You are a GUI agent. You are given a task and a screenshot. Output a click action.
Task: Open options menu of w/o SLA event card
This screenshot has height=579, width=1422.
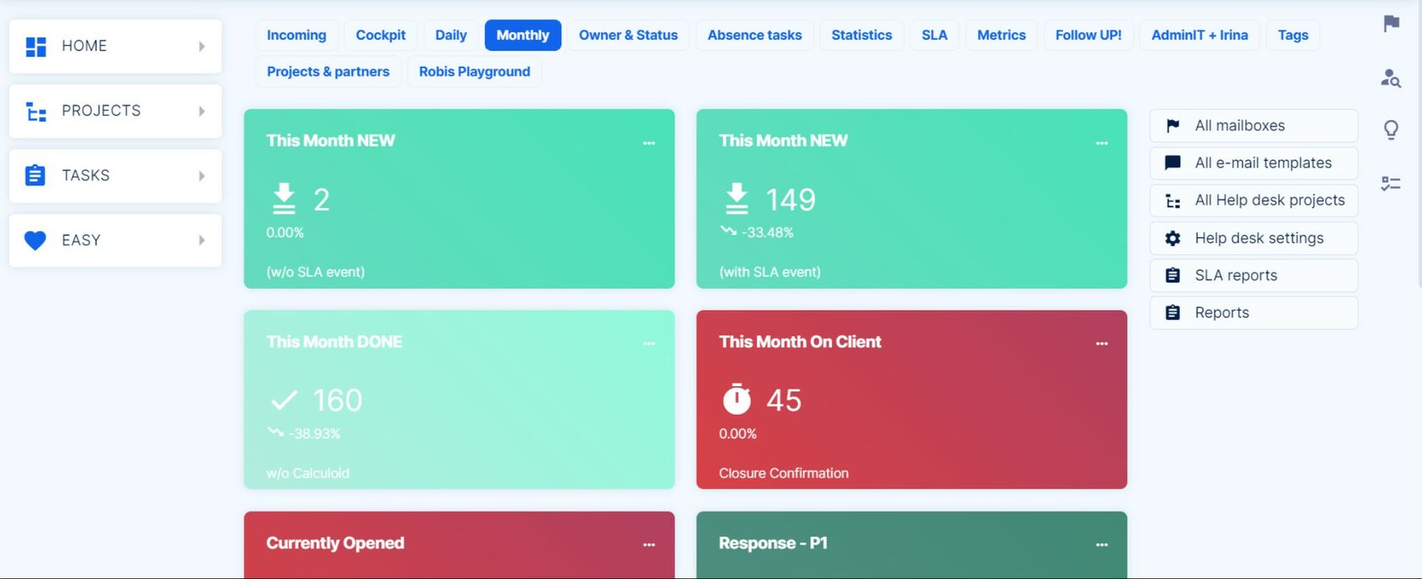(x=649, y=143)
